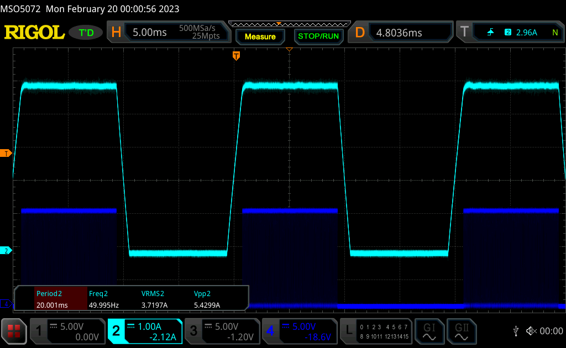Click the memory depth waveform position bar
The width and height of the screenshot is (566, 348).
289,24
